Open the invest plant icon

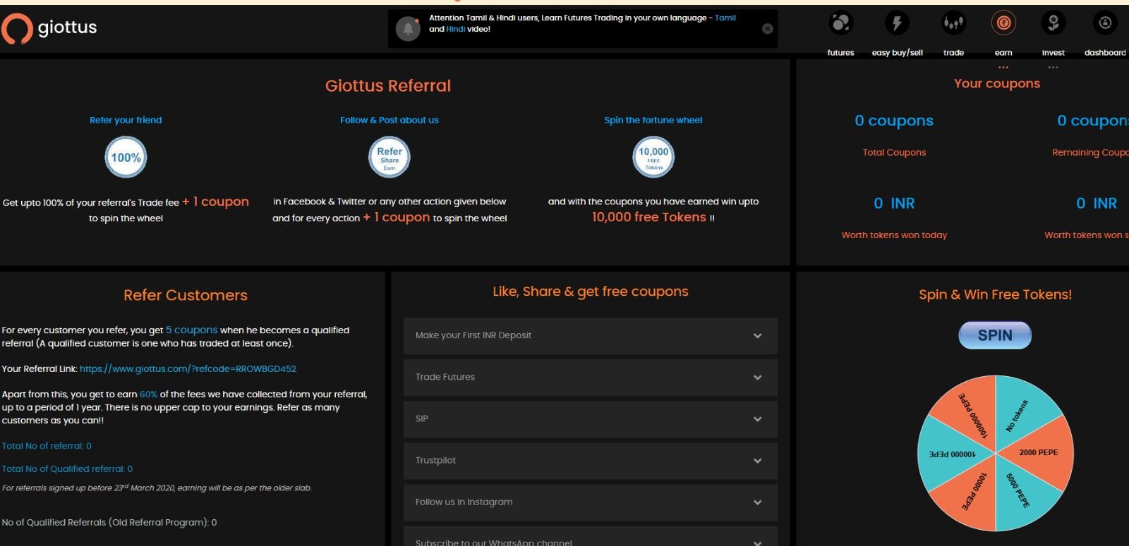pyautogui.click(x=1053, y=24)
